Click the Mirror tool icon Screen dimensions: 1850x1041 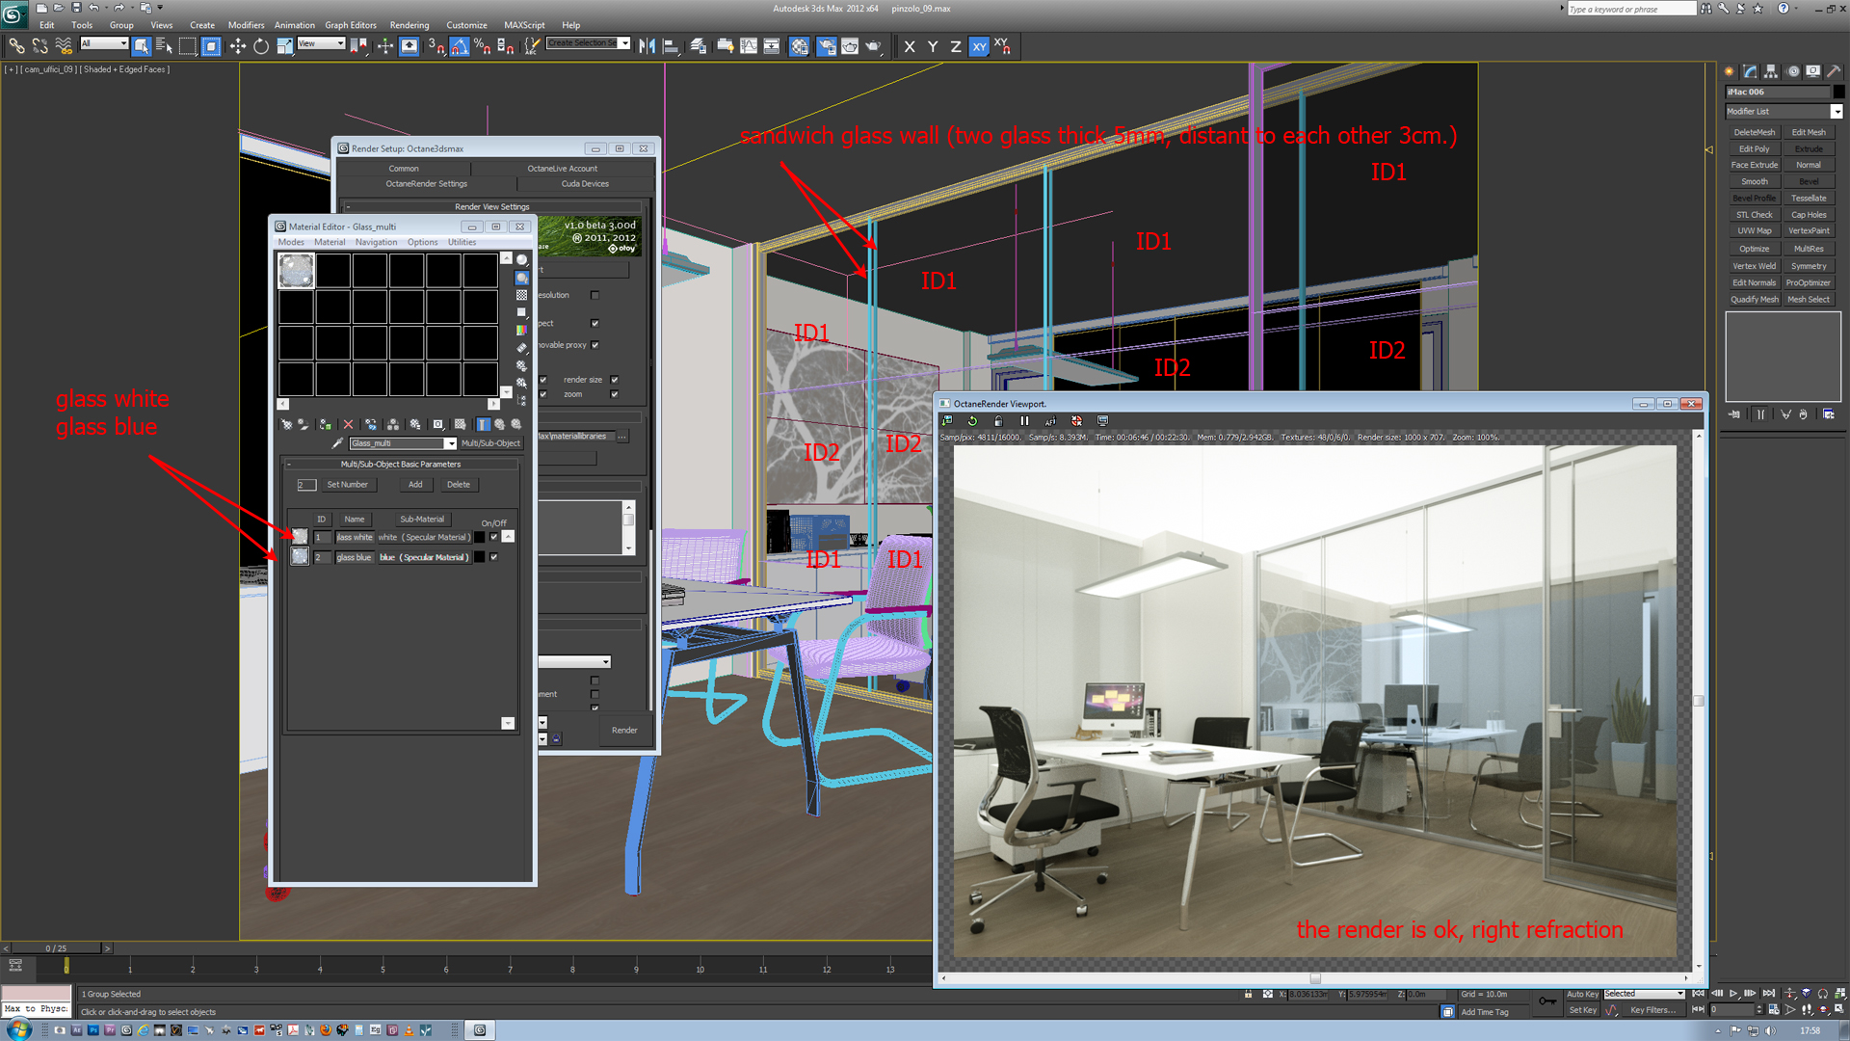point(647,46)
